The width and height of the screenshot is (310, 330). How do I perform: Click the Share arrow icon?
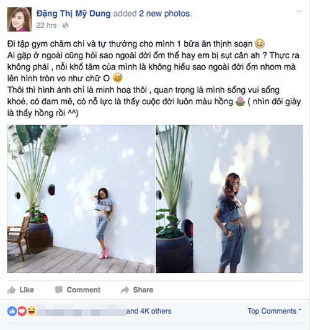125,290
